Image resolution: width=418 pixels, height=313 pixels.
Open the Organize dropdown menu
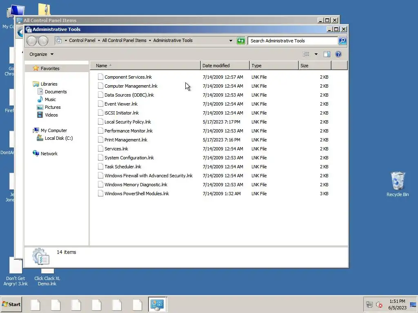click(x=41, y=54)
